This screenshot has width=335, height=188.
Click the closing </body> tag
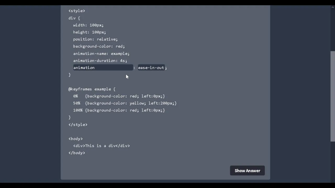(x=77, y=153)
